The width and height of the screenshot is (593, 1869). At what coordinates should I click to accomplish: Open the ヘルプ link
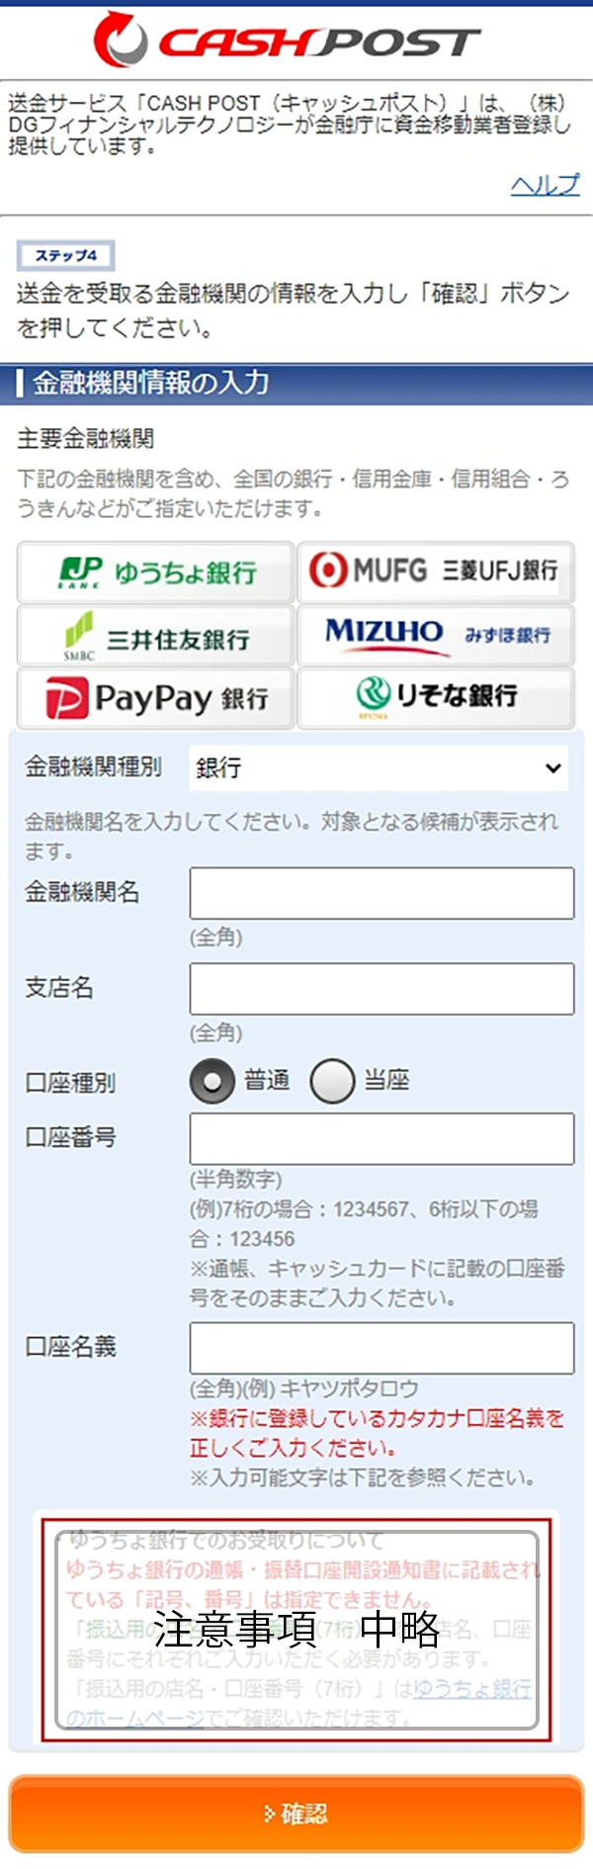pyautogui.click(x=545, y=184)
